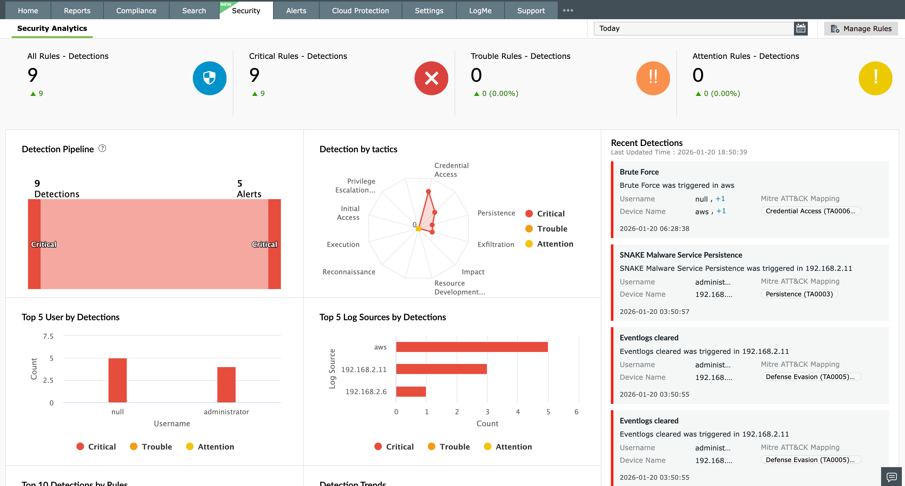
Task: Click the three-dots more tabs icon
Action: (x=568, y=10)
